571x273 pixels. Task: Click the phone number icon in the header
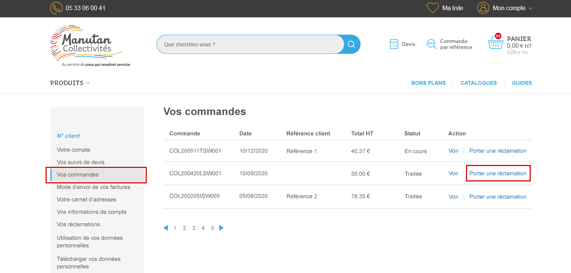pyautogui.click(x=56, y=8)
